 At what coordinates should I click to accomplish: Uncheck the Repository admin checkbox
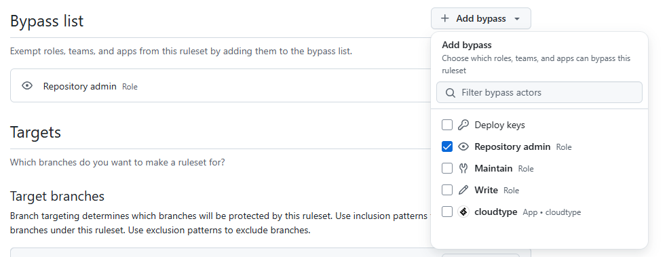tap(447, 146)
